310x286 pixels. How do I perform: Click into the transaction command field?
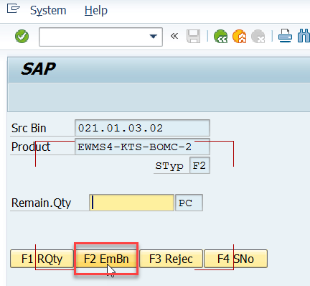point(94,37)
